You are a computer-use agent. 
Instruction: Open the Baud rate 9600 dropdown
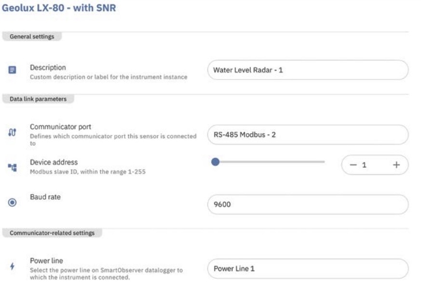click(x=307, y=205)
